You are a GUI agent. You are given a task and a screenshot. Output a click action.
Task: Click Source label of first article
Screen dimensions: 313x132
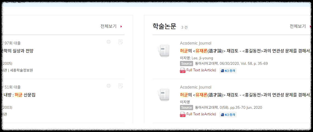tap(187, 64)
